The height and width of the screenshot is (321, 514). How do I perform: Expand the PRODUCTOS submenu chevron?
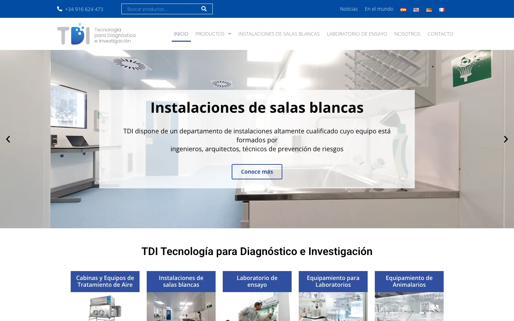pyautogui.click(x=230, y=34)
